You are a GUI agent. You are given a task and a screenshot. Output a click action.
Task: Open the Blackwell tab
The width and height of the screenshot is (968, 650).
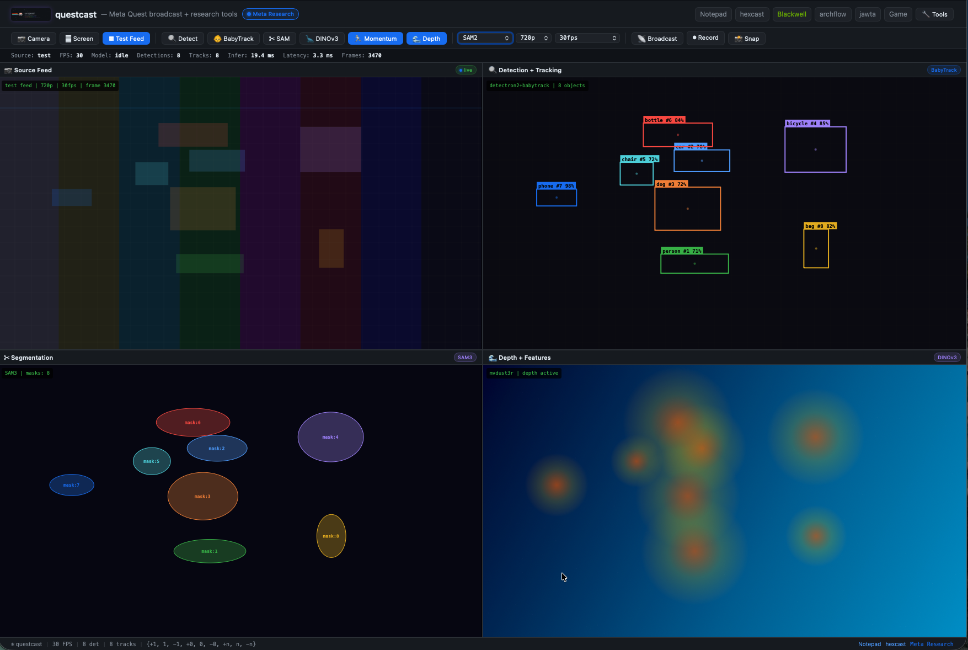pyautogui.click(x=791, y=14)
